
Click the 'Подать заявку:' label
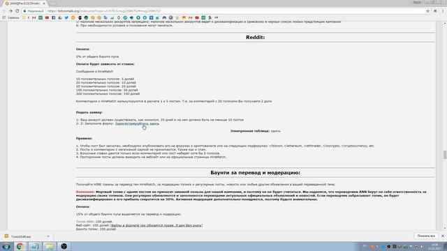[x=89, y=112]
